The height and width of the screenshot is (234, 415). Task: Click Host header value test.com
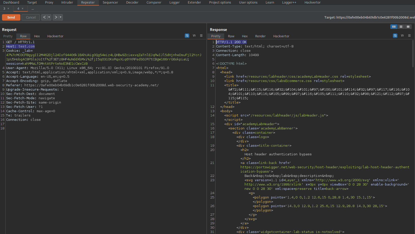[26, 46]
